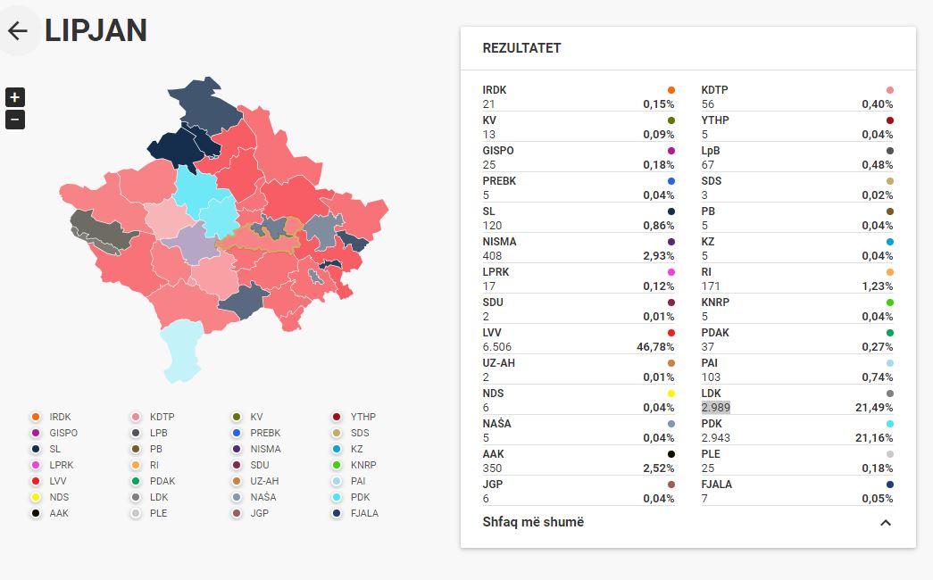Click the KNRP green legend marker

click(x=337, y=465)
